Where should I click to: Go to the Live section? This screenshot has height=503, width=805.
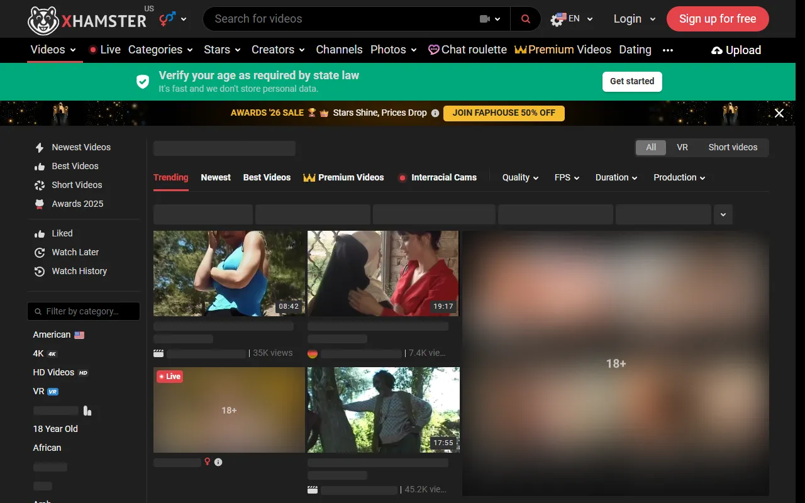[x=104, y=50]
